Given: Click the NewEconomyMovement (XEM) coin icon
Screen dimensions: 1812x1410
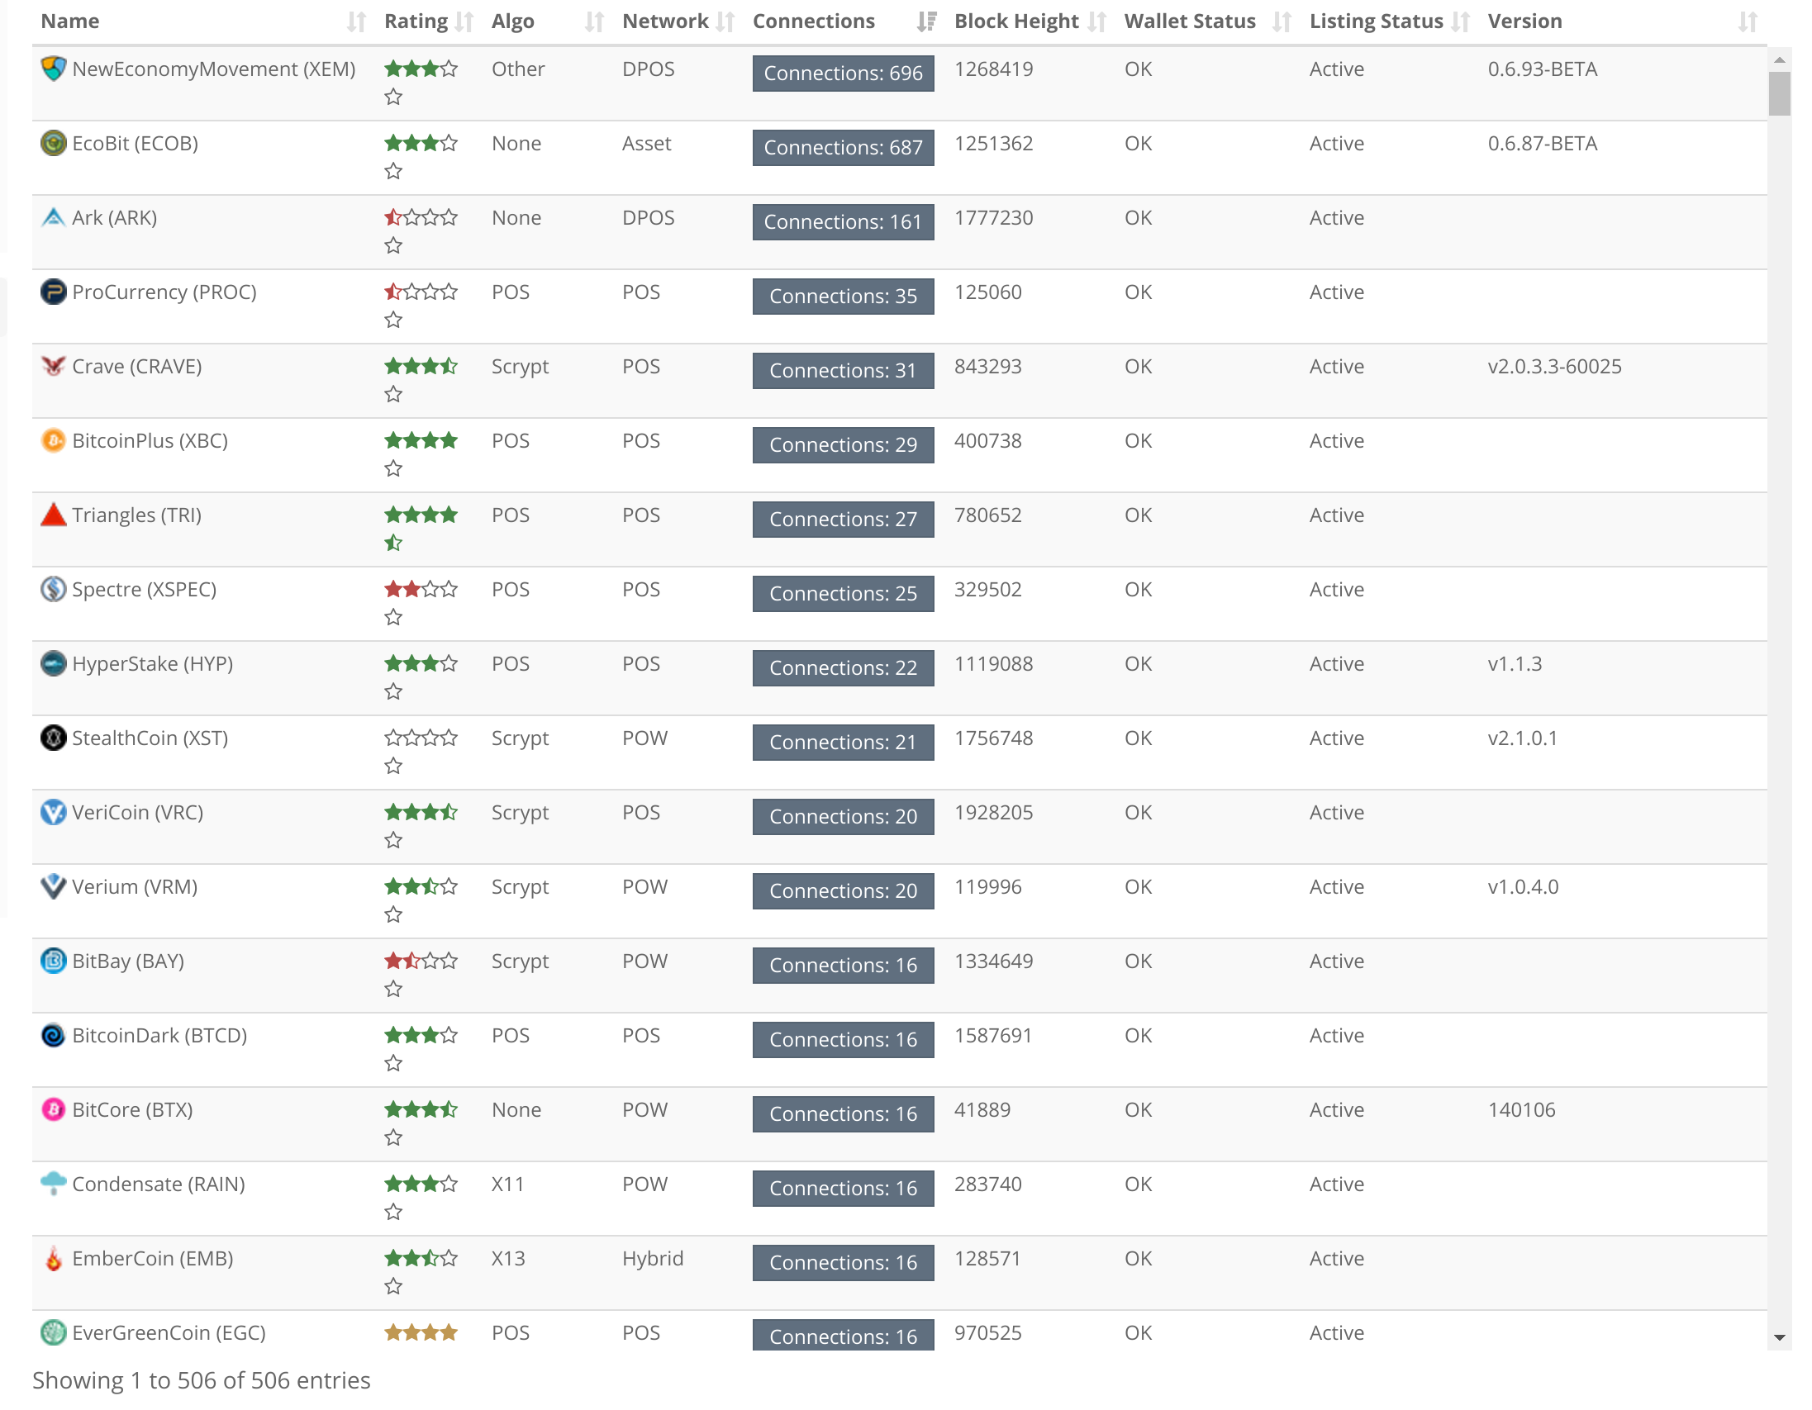Looking at the screenshot, I should click(x=53, y=69).
